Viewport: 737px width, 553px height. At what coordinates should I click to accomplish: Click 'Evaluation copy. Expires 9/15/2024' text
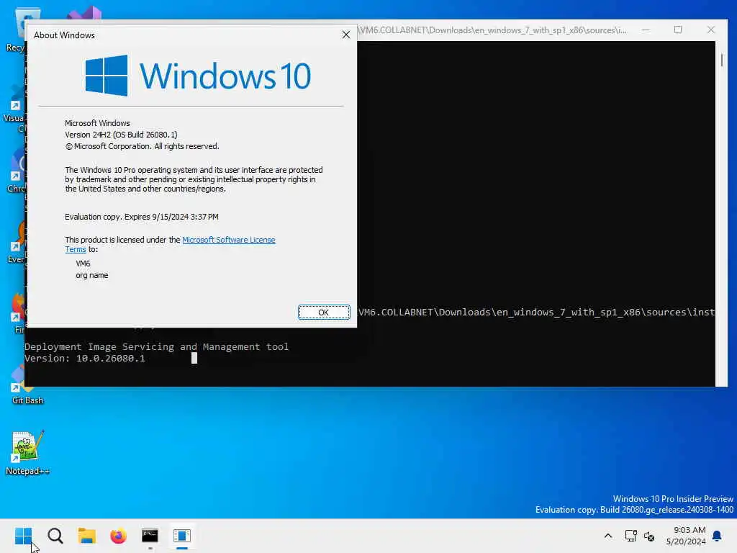(x=142, y=217)
